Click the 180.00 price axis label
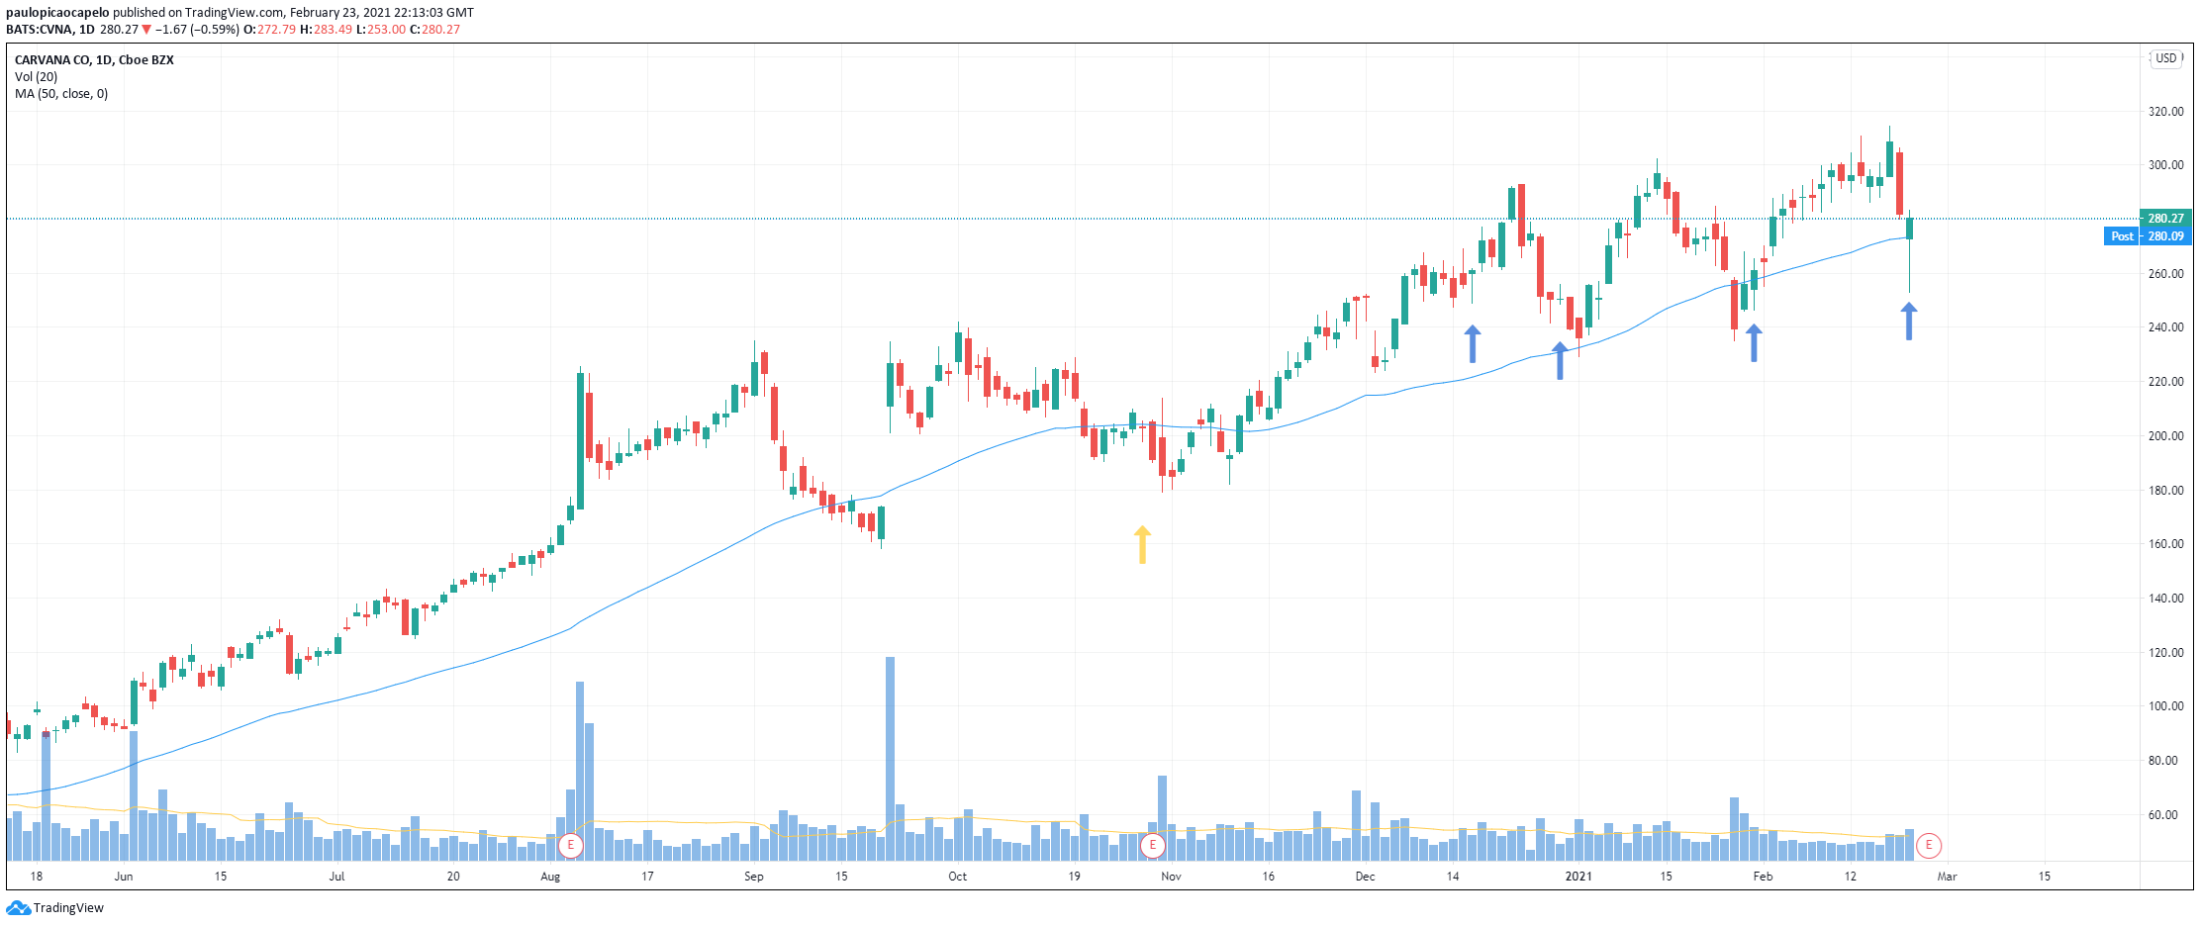This screenshot has width=2200, height=926. pos(2165,491)
